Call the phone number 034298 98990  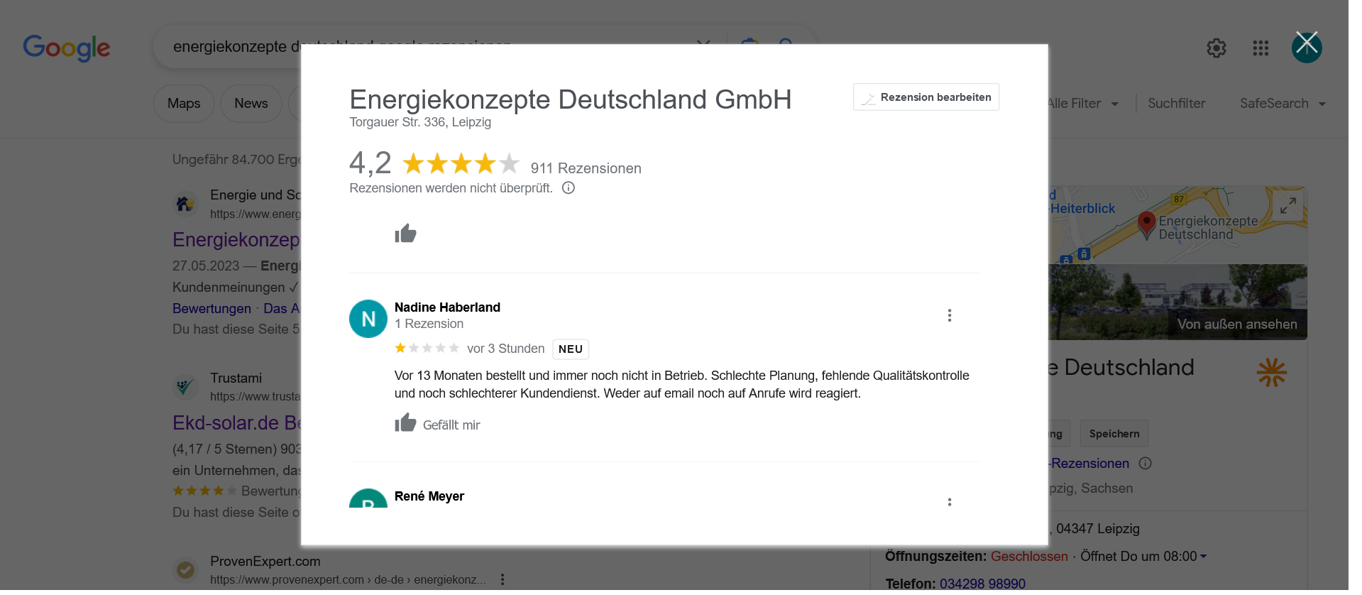click(982, 584)
